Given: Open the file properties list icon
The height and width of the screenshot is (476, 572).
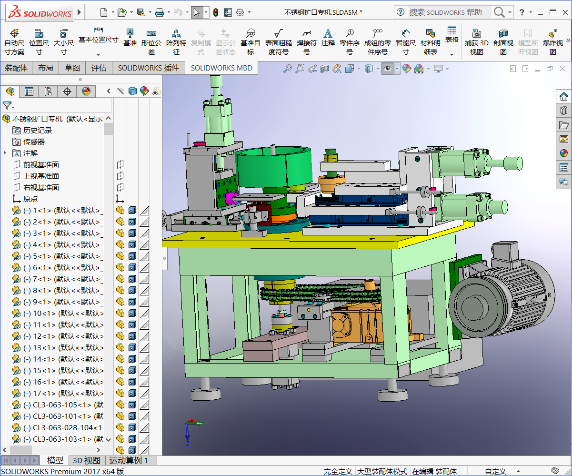Looking at the screenshot, I should point(228,12).
